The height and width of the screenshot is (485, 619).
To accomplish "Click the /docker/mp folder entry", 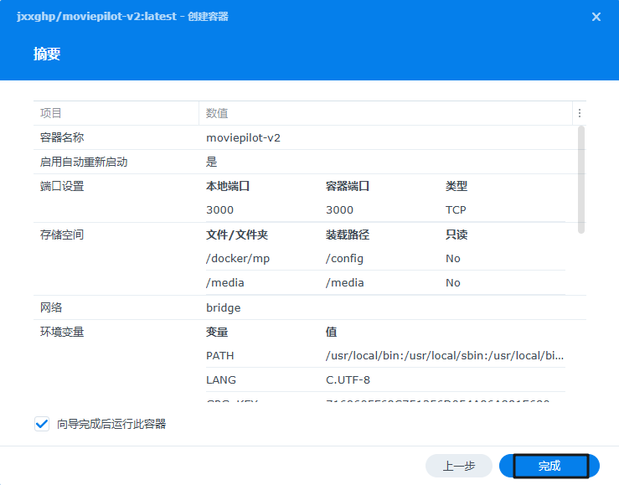I will 238,259.
